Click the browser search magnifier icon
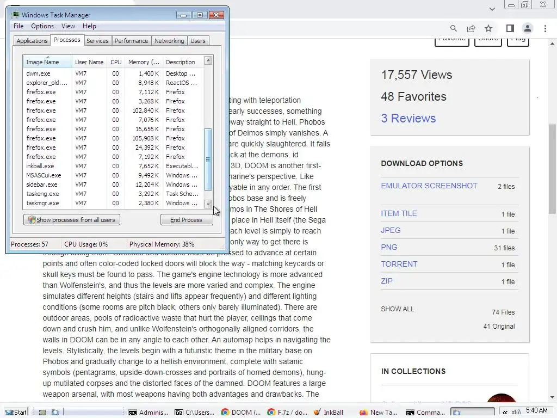The image size is (557, 418). [x=453, y=28]
